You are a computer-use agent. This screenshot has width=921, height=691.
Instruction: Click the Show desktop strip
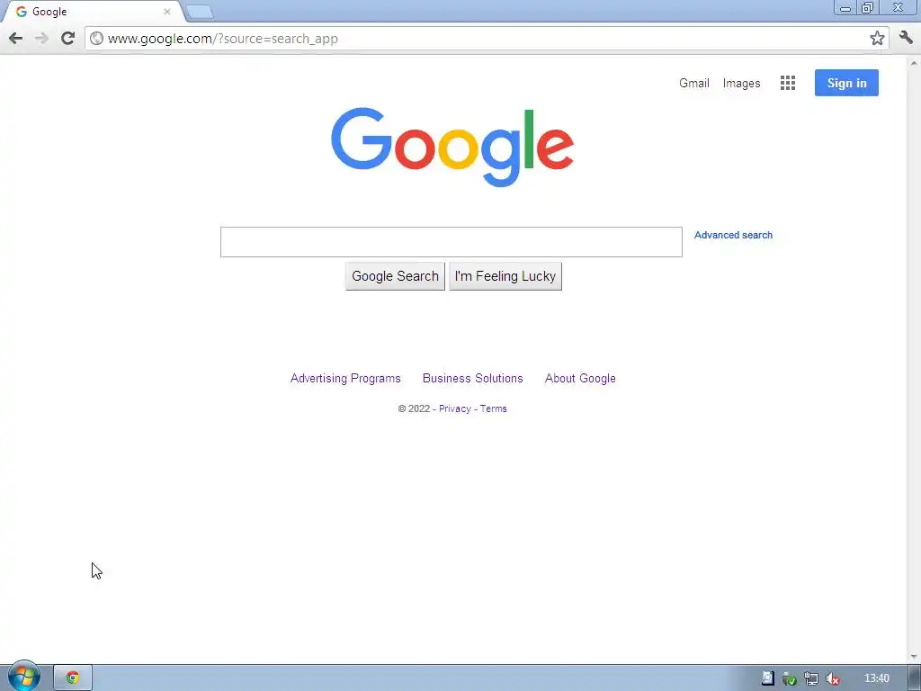[x=917, y=678]
